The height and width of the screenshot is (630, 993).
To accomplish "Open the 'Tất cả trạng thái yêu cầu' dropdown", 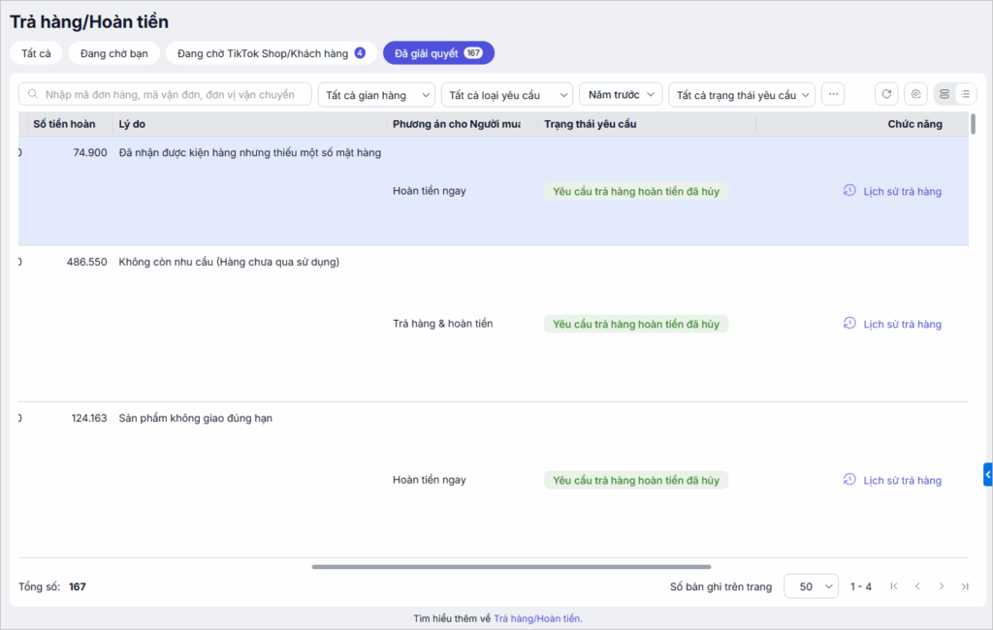I will click(x=742, y=94).
